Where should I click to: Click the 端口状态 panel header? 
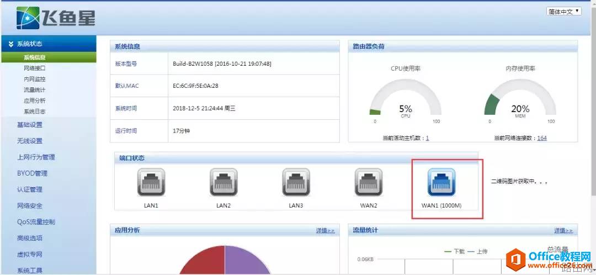296,158
